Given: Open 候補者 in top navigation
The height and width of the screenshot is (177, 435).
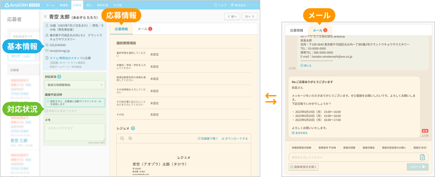Looking at the screenshot, I should [x=64, y=5].
